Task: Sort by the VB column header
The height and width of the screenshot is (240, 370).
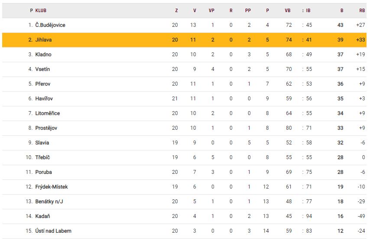Action: 288,10
